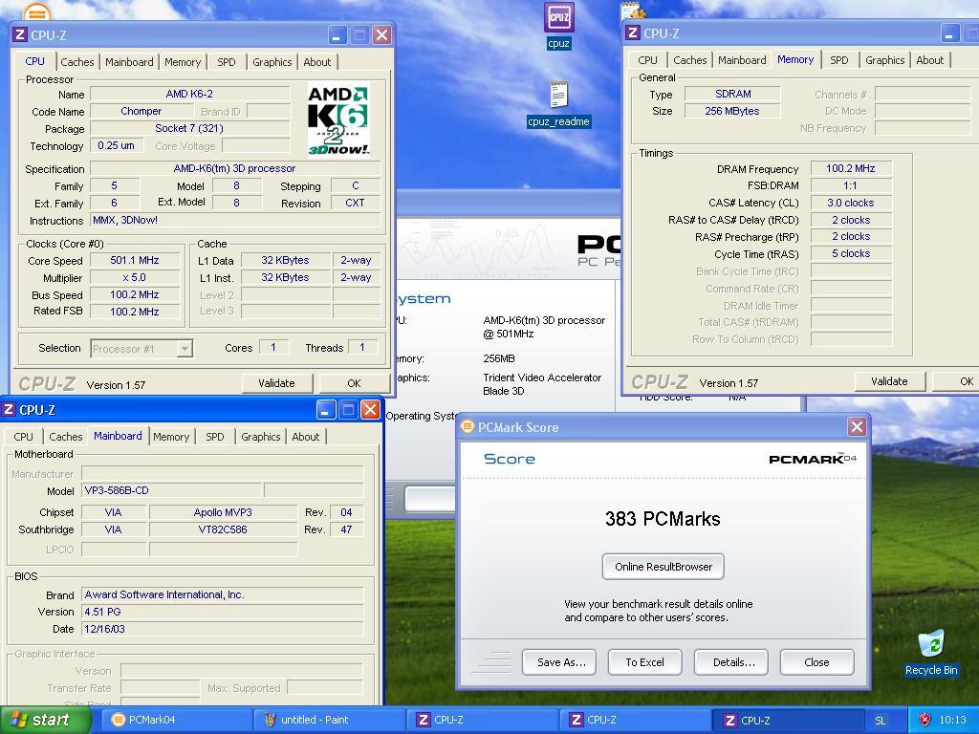The height and width of the screenshot is (734, 979).
Task: Click the BIOS Brand Award Software International
Action: pyautogui.click(x=222, y=594)
